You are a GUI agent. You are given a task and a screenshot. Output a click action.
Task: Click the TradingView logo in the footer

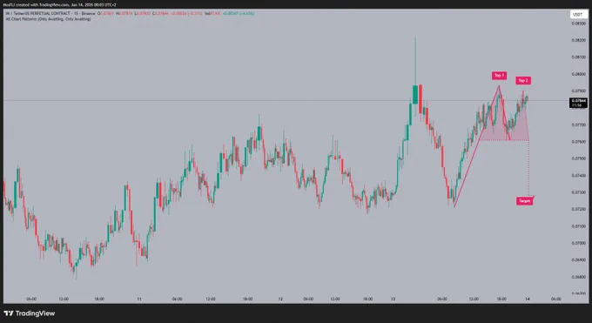tap(30, 313)
